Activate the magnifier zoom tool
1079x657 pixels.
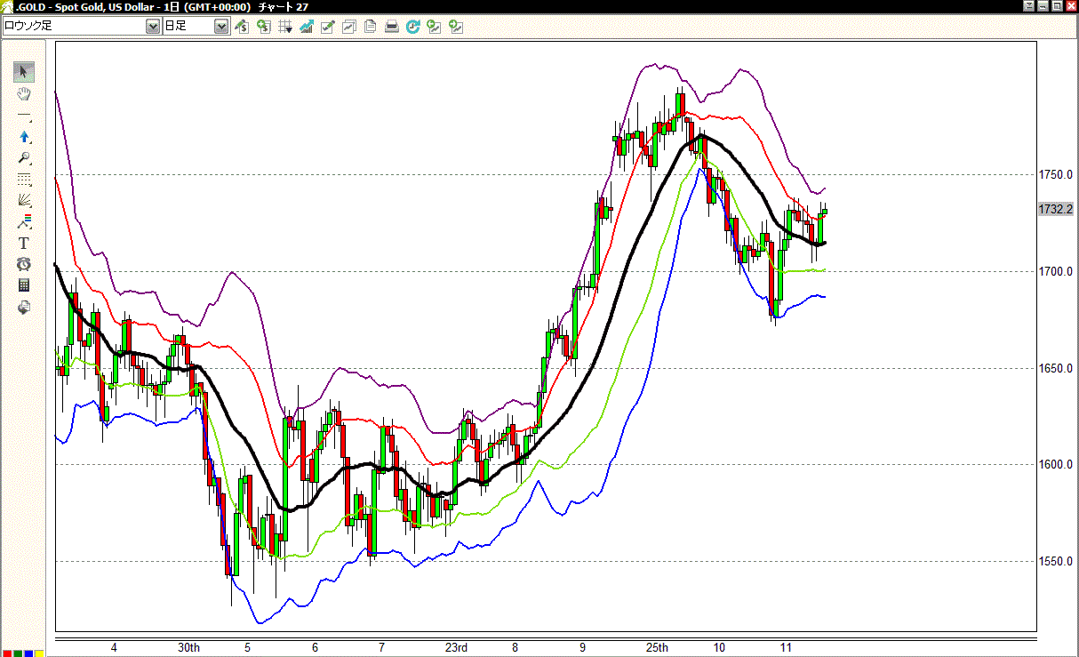[24, 158]
